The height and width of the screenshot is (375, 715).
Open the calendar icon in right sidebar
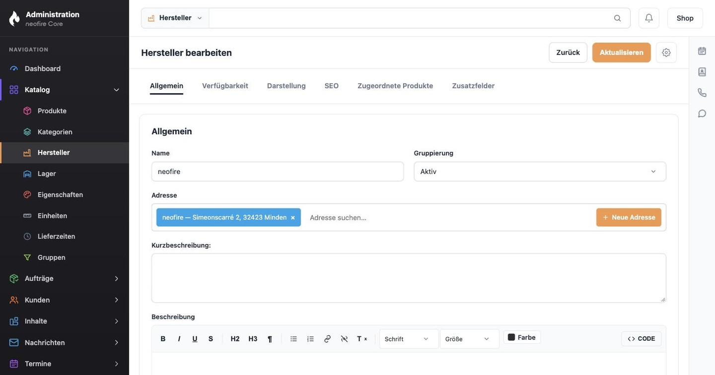click(702, 51)
